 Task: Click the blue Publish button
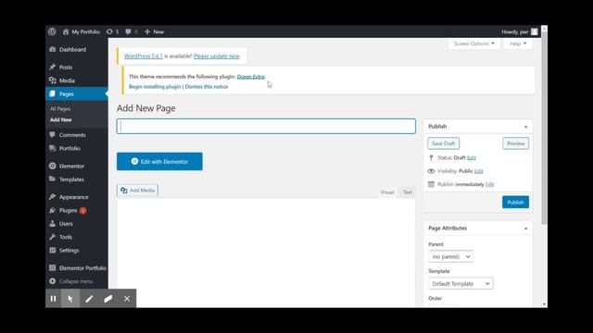(515, 203)
